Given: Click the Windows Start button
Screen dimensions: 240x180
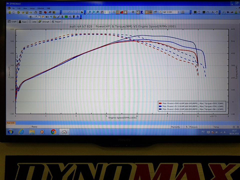Looking at the screenshot, I should (10, 132).
